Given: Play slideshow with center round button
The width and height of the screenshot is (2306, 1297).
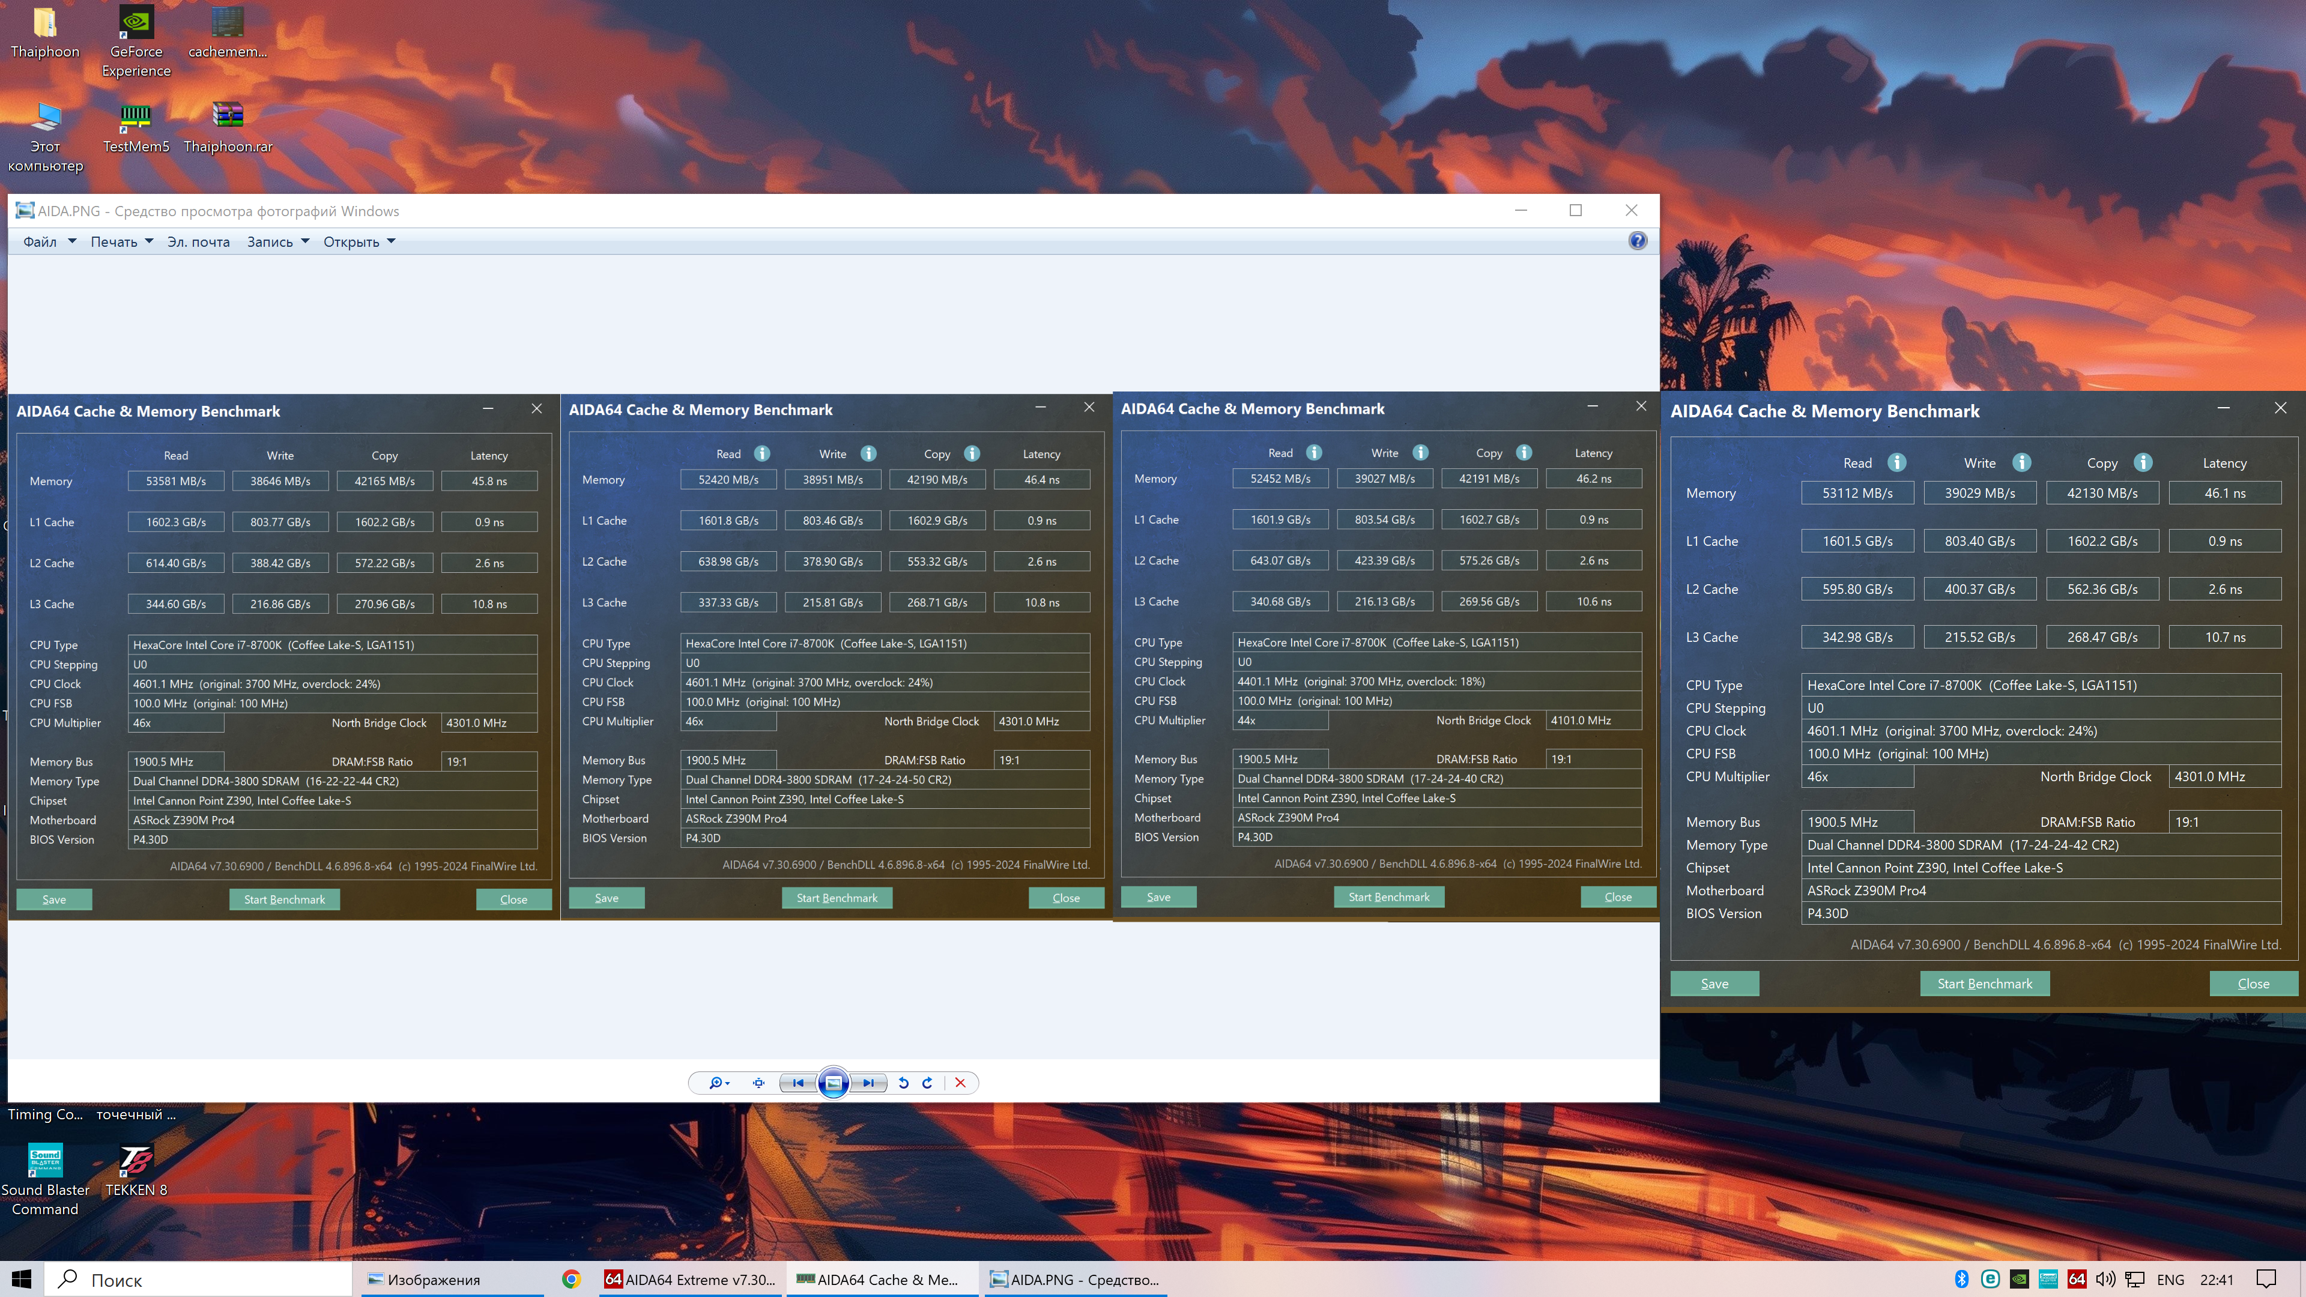Looking at the screenshot, I should click(x=832, y=1083).
